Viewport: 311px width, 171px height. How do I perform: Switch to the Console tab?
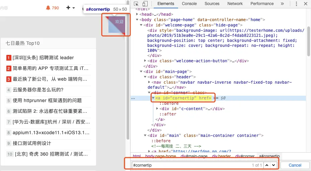189,4
